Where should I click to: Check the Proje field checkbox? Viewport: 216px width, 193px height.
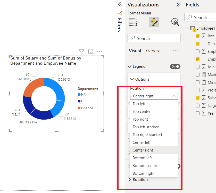click(197, 90)
